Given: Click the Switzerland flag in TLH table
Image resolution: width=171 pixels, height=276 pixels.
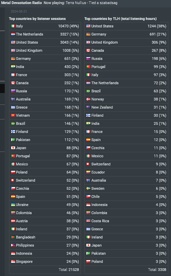Looking at the screenshot, I should pos(88,164).
